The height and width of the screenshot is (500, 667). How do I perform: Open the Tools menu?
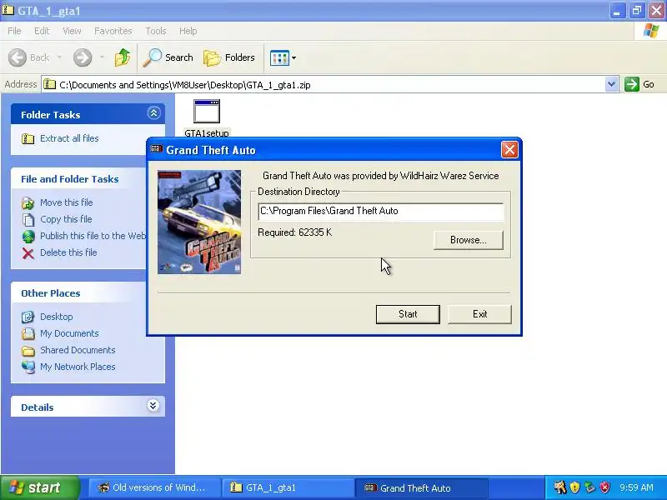[156, 31]
